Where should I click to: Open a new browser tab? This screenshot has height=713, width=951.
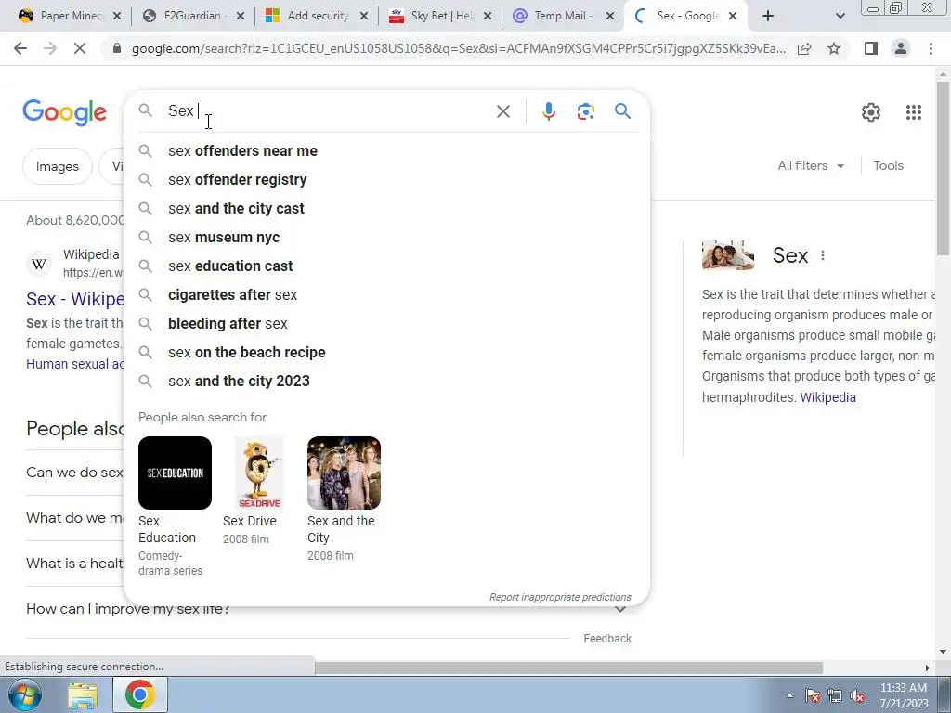pyautogui.click(x=768, y=16)
